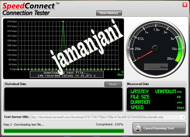
Task: Click the '20M+' mark on gauge
Action: pyautogui.click(x=171, y=59)
